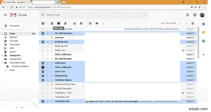Uncheck the MakeMyTrip email checkbox
Viewport: 211px width, 112px height.
click(x=43, y=76)
